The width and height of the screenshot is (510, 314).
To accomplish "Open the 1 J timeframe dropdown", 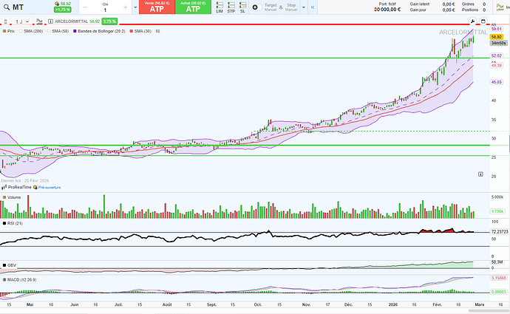I will 21,22.
